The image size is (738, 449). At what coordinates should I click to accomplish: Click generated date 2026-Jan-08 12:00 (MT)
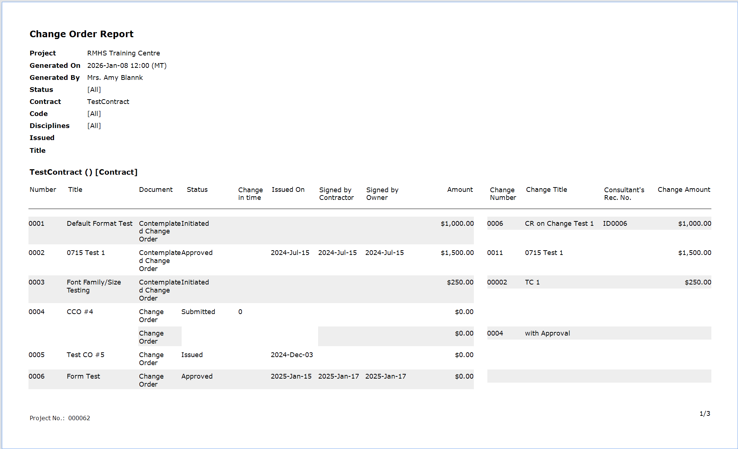(x=127, y=66)
